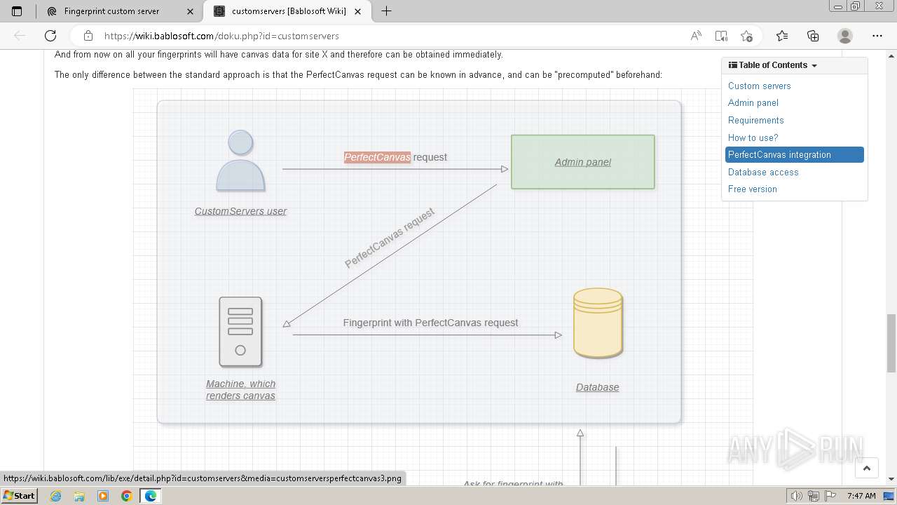The width and height of the screenshot is (897, 505).
Task: Go back to previous page
Action: (20, 36)
